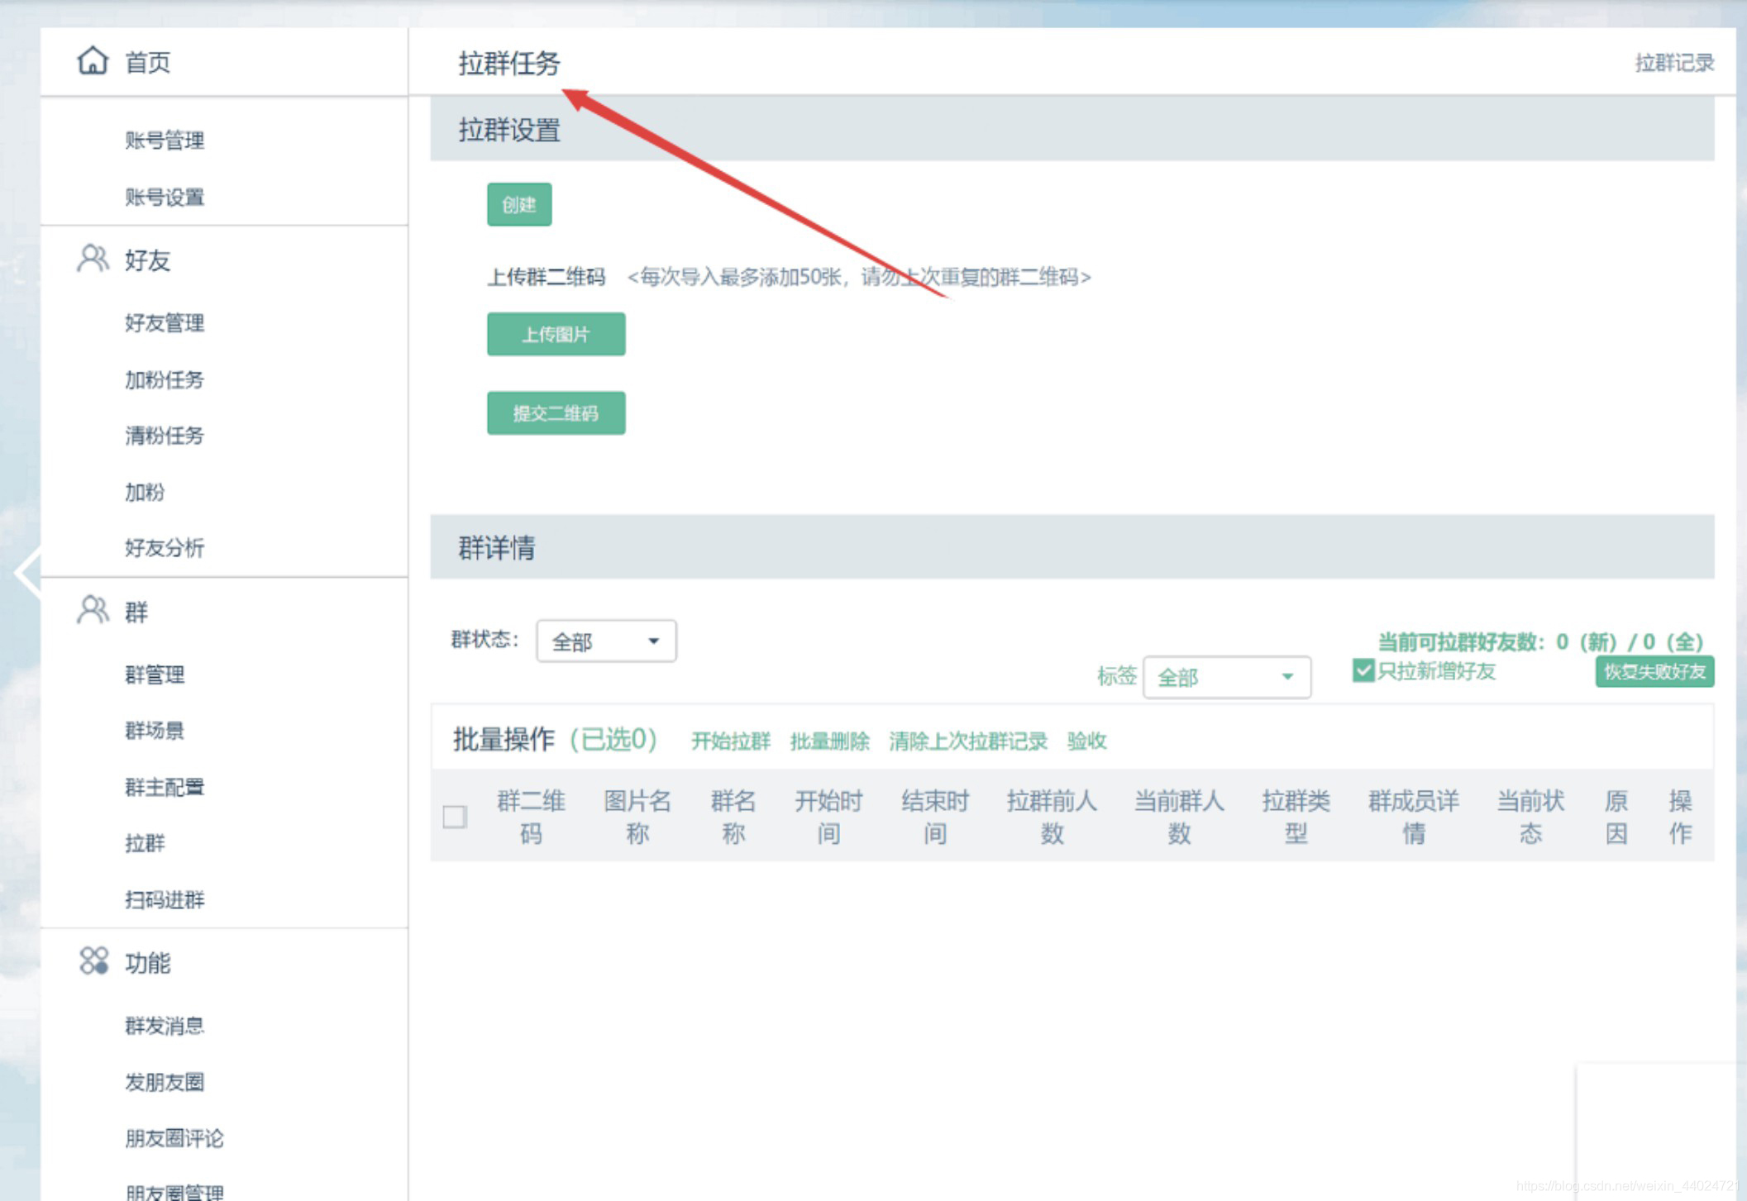Screen dimensions: 1747x1201
Task: Click the 拉群设置 section header
Action: click(x=1072, y=129)
